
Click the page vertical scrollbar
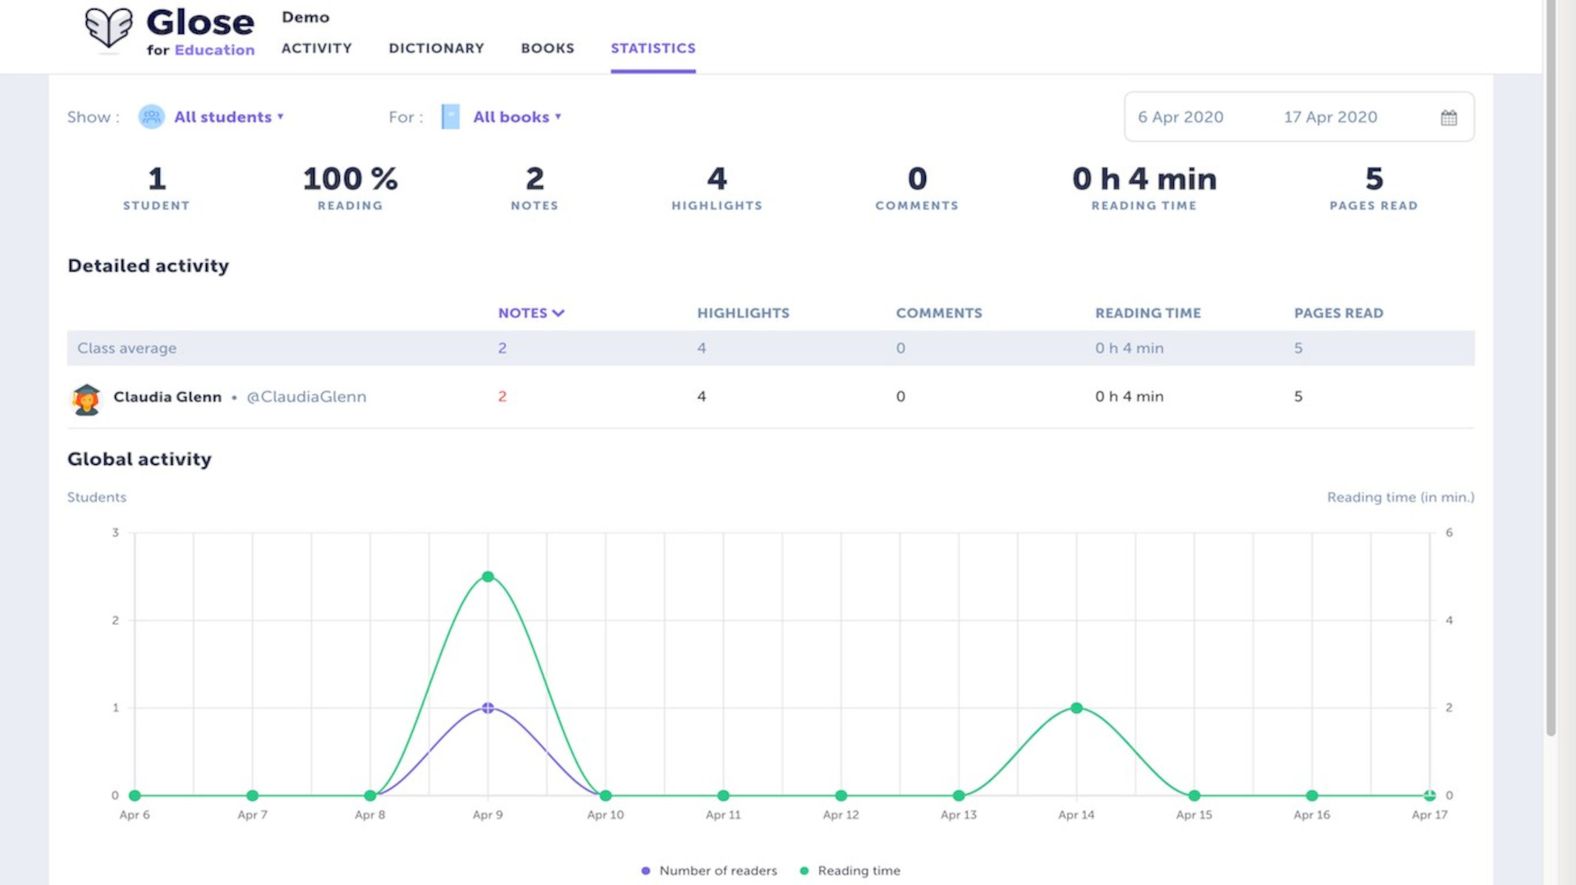point(1551,369)
